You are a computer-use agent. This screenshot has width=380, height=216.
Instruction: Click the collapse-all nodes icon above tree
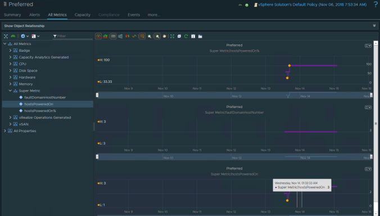pos(6,36)
